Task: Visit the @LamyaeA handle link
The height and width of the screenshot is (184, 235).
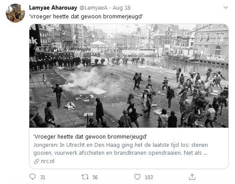Action: pos(93,8)
